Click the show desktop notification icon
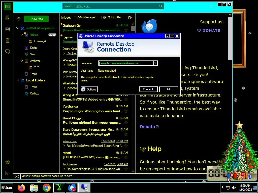 click(255, 188)
